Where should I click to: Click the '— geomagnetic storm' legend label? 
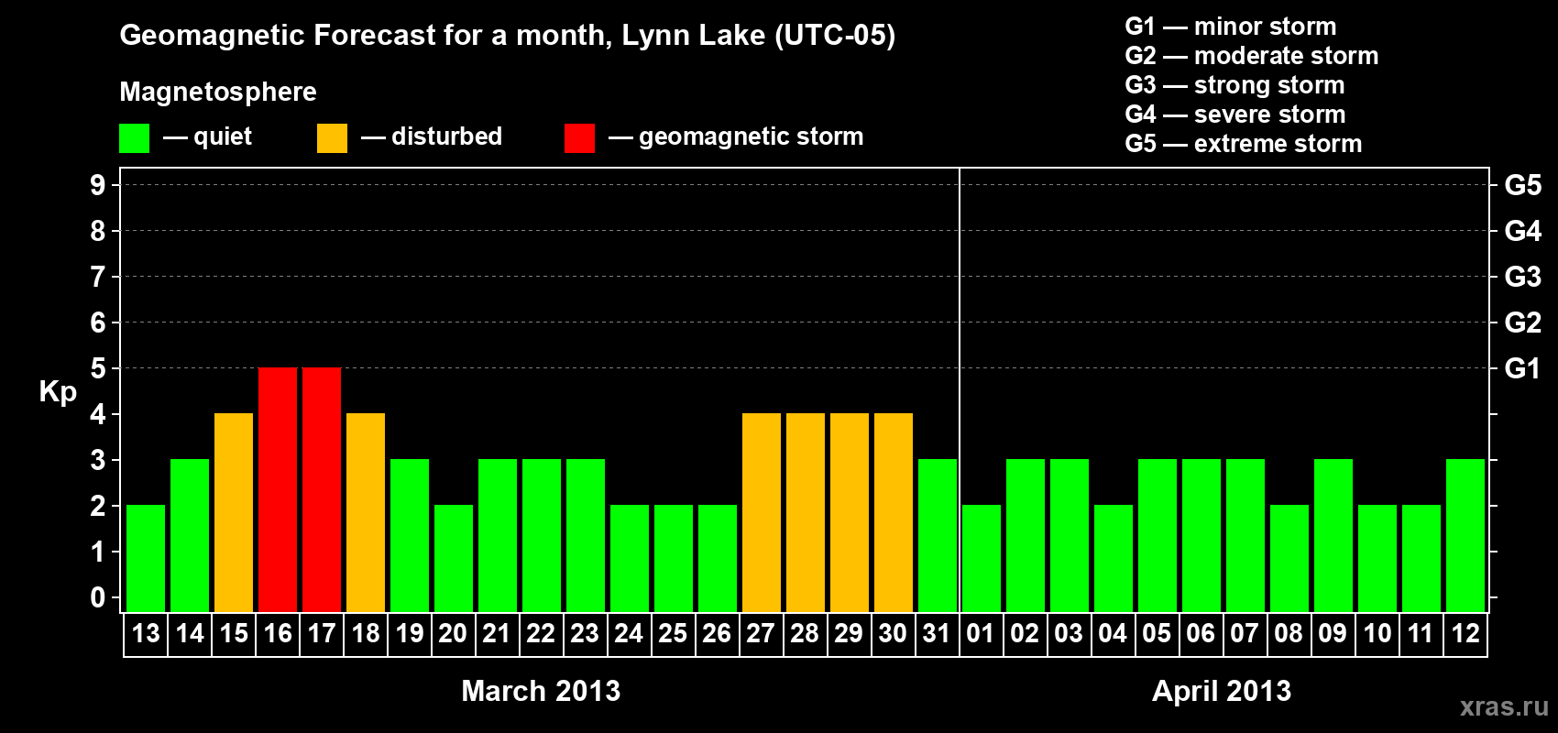click(x=736, y=137)
